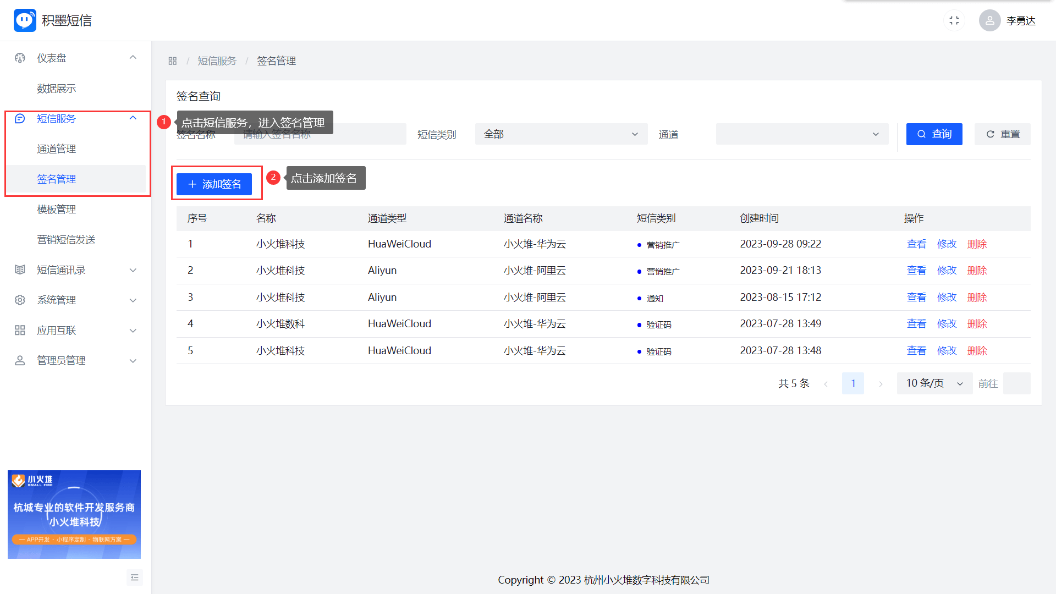Screen dimensions: 1056x594
Task: Open 模板管理 in the sidebar
Action: (x=57, y=209)
